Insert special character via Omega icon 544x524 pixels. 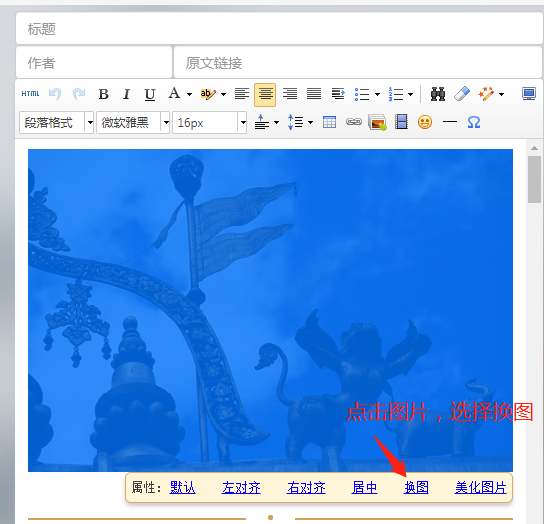tap(474, 122)
